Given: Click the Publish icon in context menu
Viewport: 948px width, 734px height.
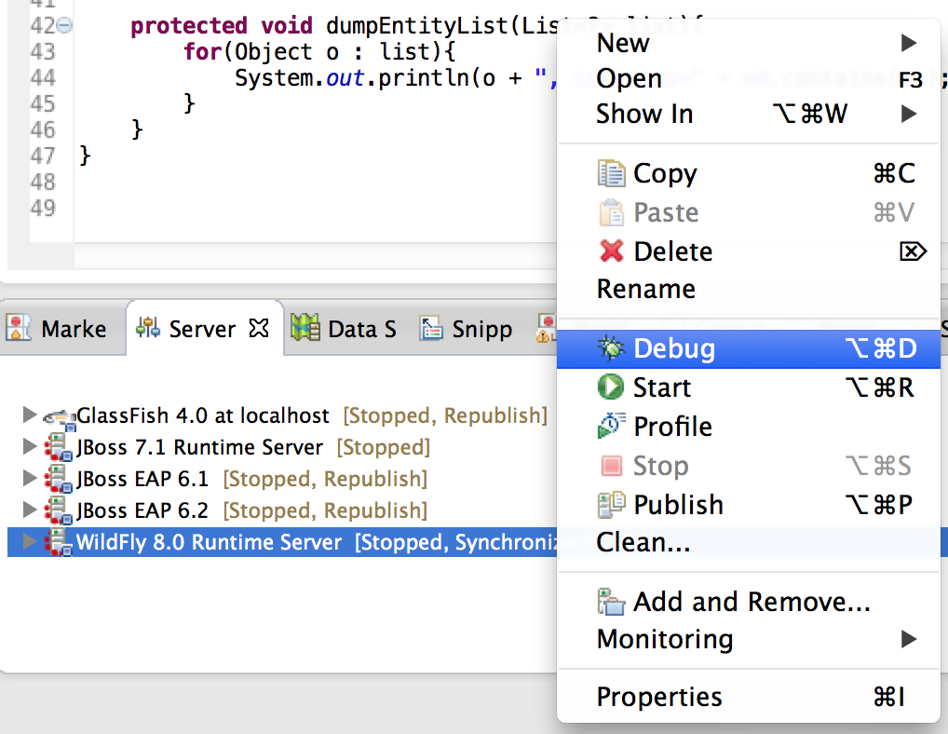Looking at the screenshot, I should point(611,504).
